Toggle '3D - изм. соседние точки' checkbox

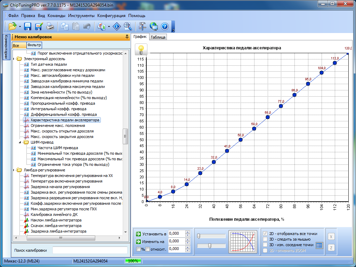click(266, 245)
